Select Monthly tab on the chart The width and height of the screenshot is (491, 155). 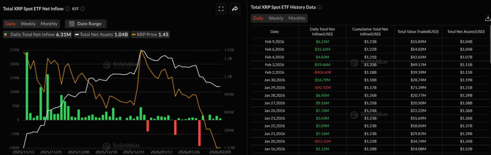[49, 24]
